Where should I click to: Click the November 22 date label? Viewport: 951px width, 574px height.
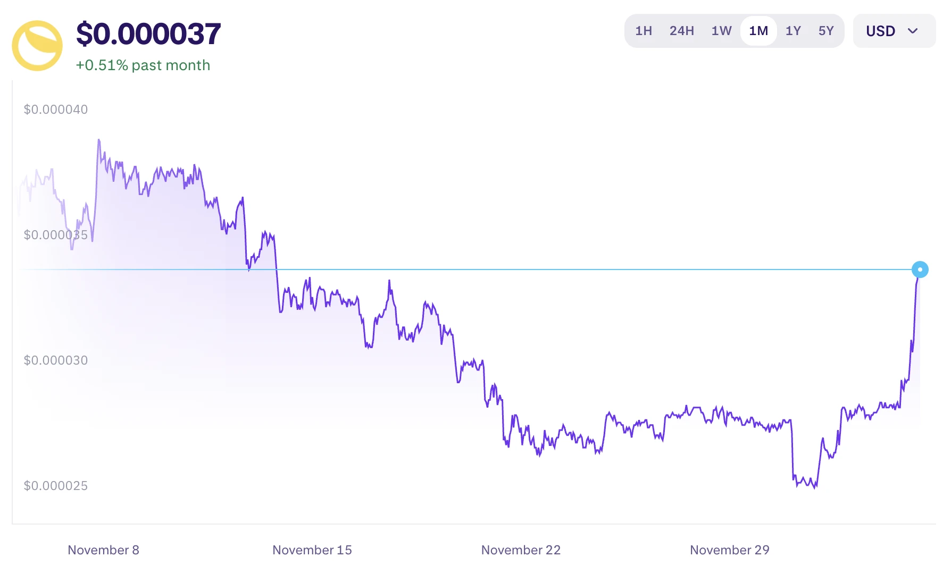click(x=521, y=550)
